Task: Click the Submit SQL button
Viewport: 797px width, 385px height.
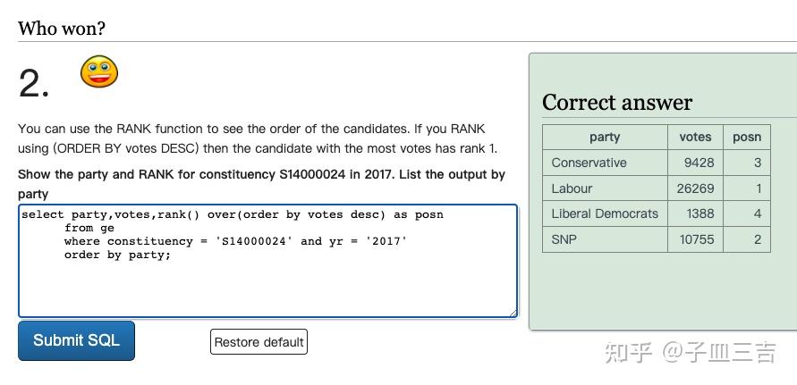Action: click(76, 340)
